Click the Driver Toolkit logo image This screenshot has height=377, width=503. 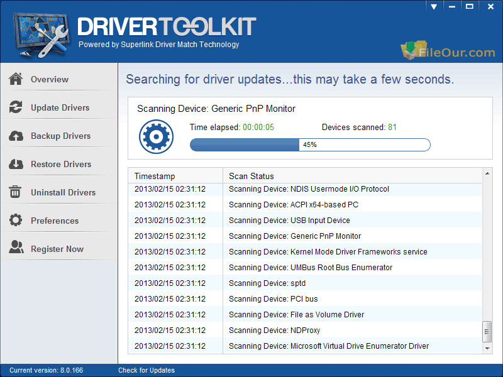(x=41, y=35)
